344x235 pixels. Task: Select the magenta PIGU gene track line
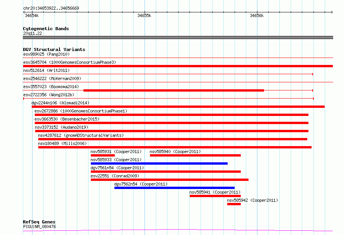[178, 230]
